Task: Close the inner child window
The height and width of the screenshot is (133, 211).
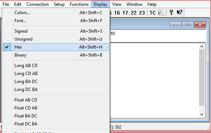Action: (x=200, y=25)
